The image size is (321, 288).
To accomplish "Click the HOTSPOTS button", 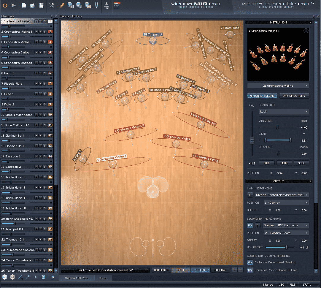I will coord(161,270).
